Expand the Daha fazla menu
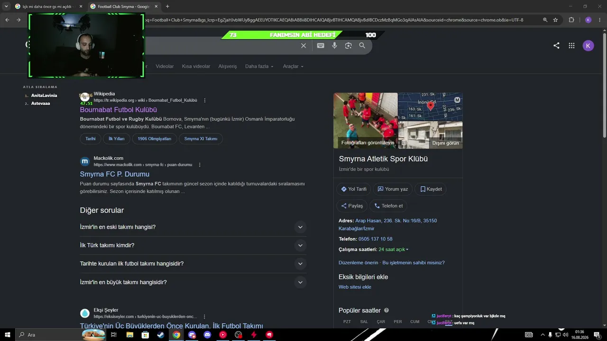This screenshot has width=607, height=341. (x=259, y=66)
